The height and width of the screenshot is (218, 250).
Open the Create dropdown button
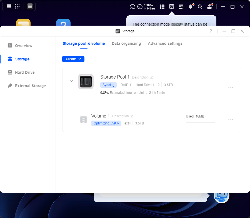coord(73,59)
